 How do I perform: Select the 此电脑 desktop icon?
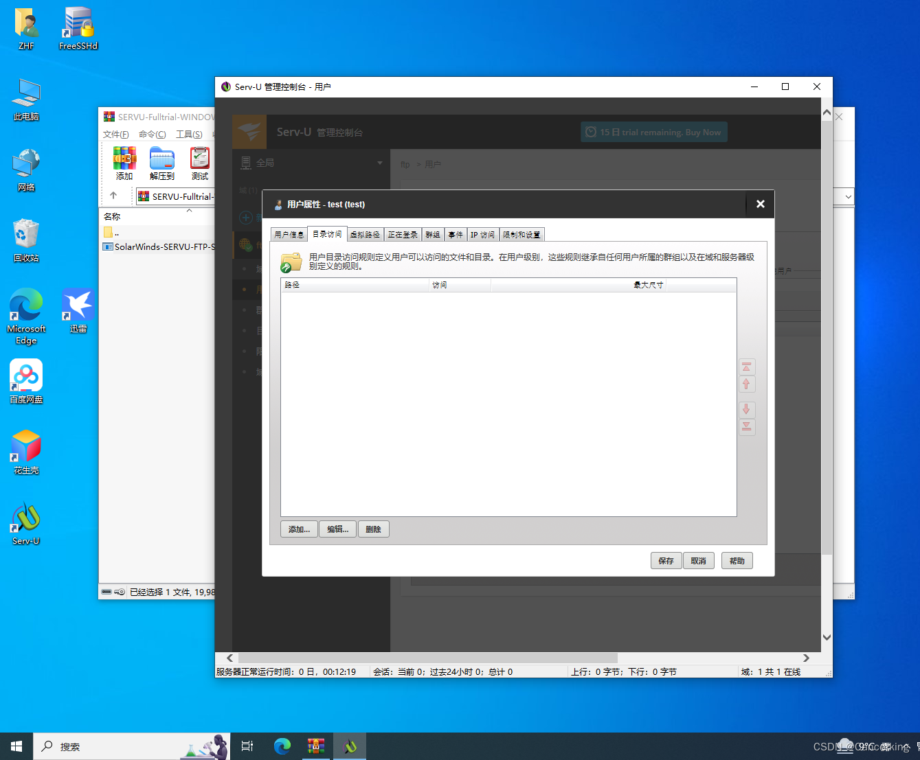click(26, 100)
